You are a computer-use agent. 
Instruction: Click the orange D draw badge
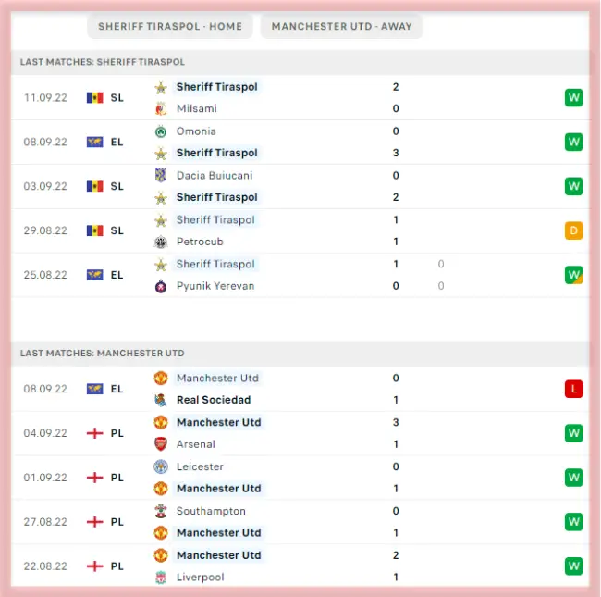(574, 230)
